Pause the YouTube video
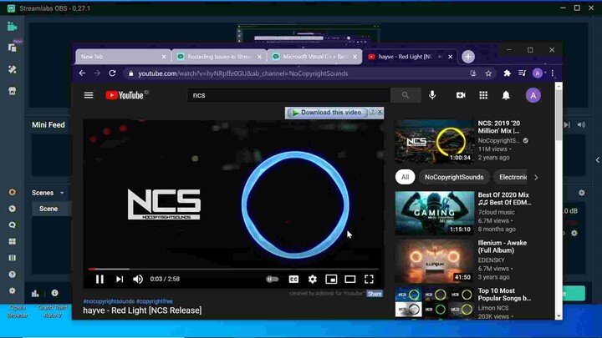The height and width of the screenshot is (338, 602). point(99,280)
